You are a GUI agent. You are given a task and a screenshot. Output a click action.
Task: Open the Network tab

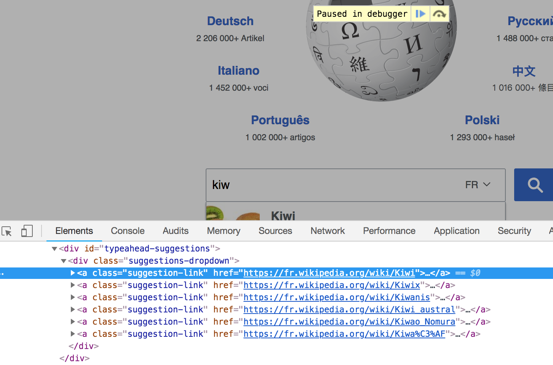point(328,231)
